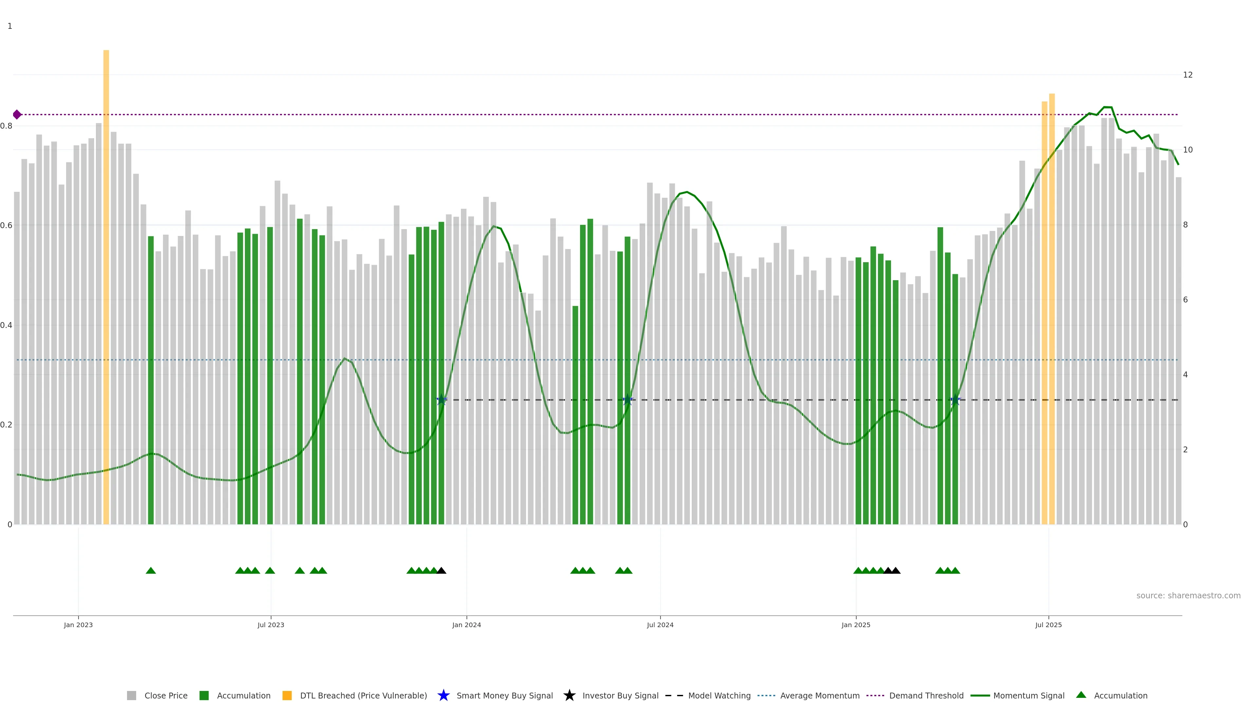1257x707 pixels.
Task: Toggle the Close Price legend entry
Action: pos(165,696)
